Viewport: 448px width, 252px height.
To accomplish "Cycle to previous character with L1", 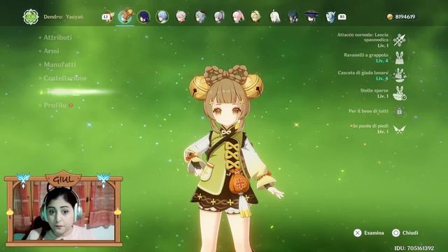I will pyautogui.click(x=106, y=17).
